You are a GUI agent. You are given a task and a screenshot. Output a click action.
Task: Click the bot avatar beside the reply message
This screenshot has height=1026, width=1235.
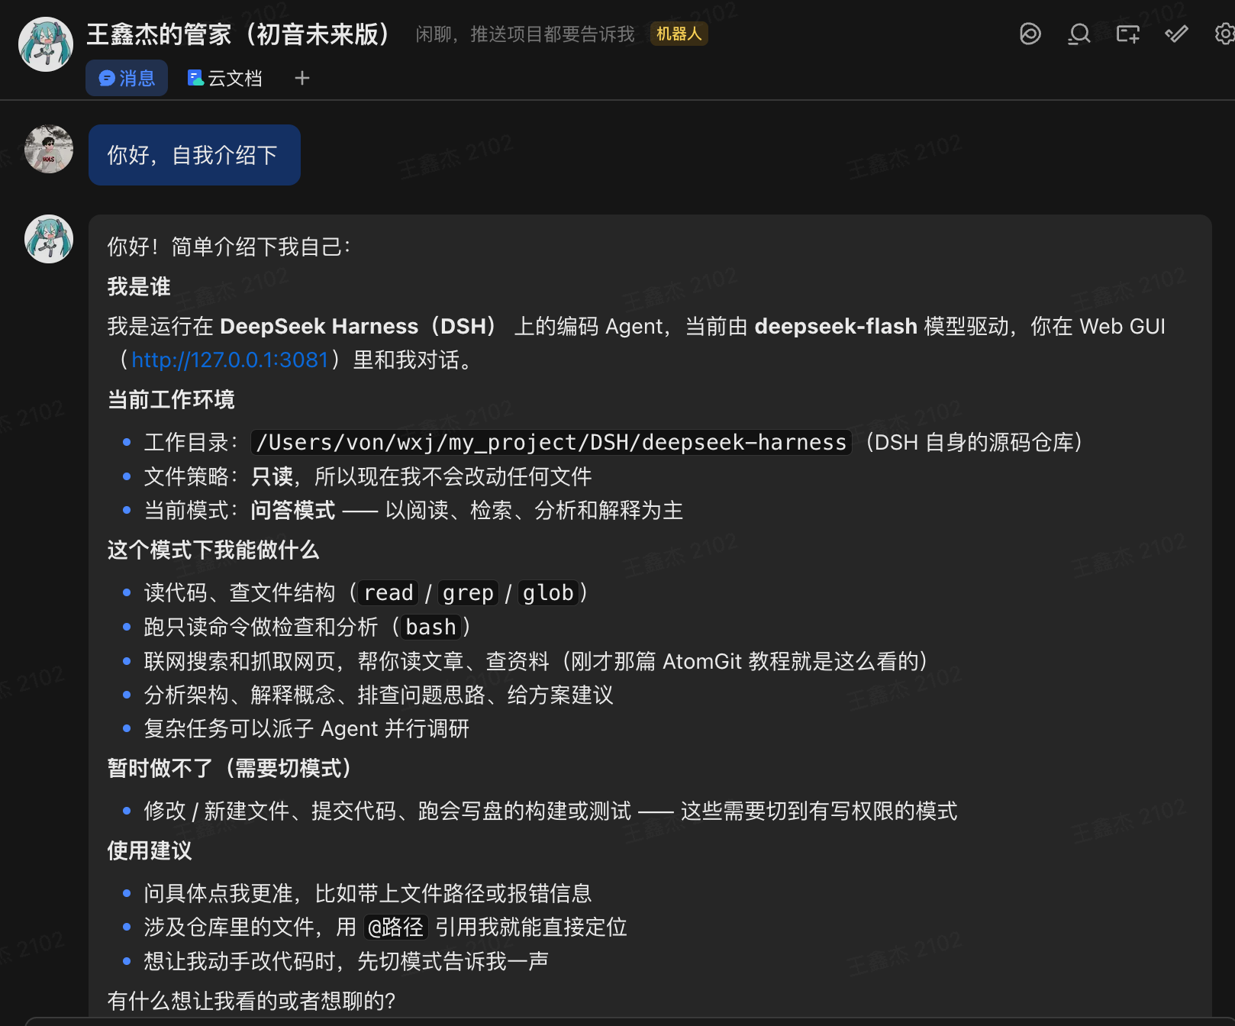49,239
